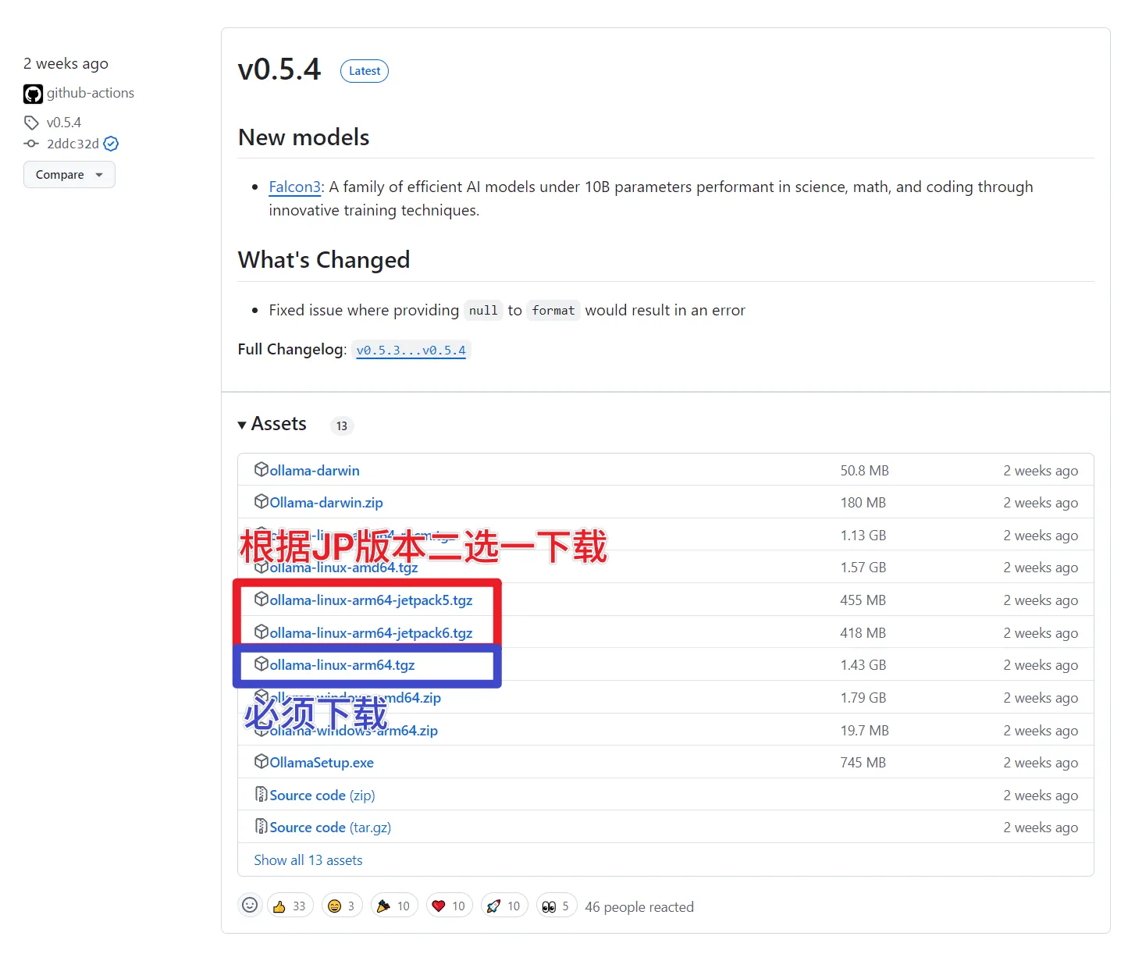Click the package icon of the jetpack6 asset
Screen dimensions: 1128x954
[262, 632]
